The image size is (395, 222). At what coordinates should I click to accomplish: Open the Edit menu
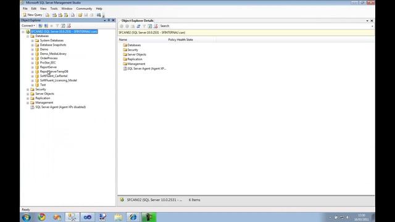click(x=34, y=9)
